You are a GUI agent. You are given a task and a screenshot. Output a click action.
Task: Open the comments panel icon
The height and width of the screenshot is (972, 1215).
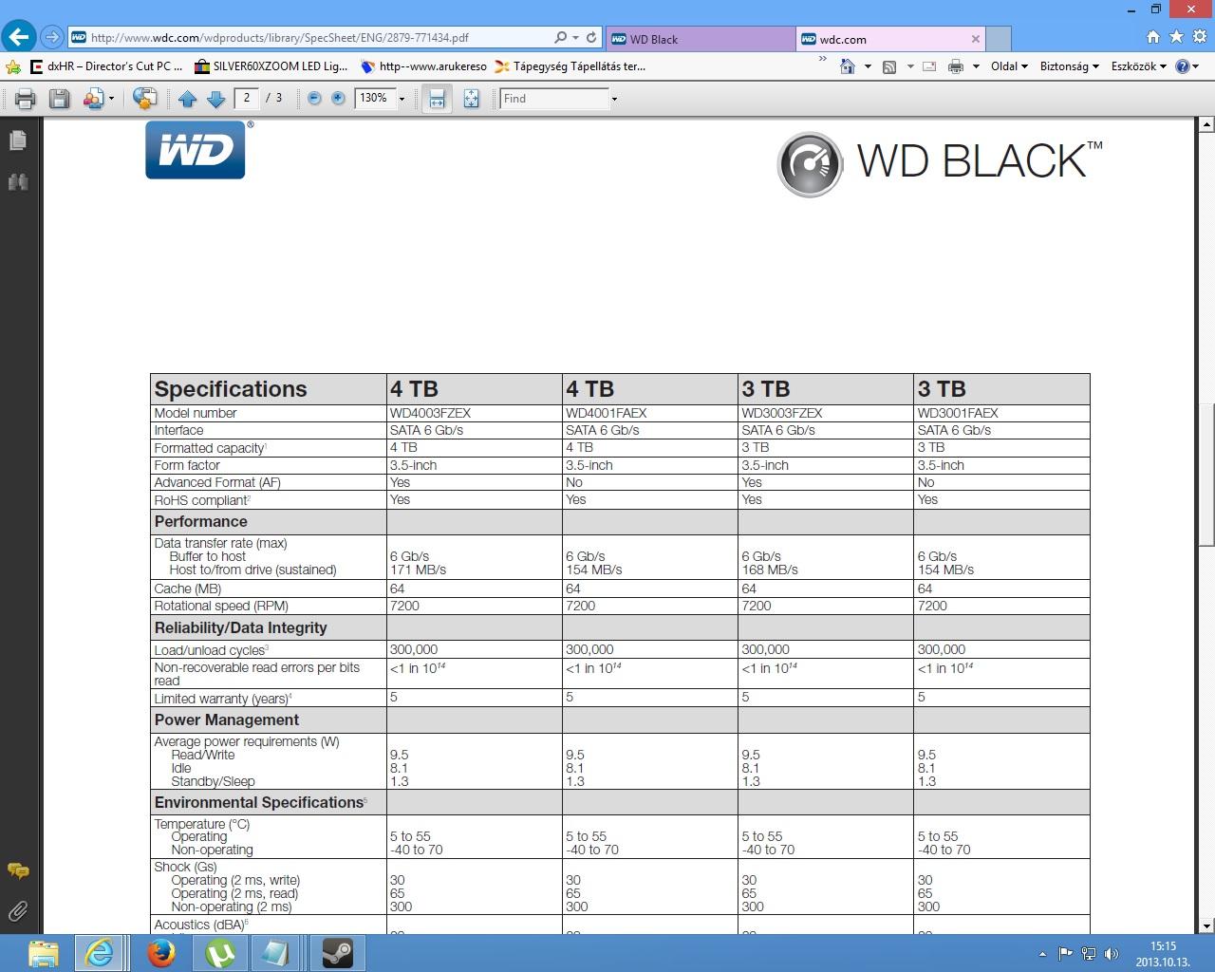[18, 870]
